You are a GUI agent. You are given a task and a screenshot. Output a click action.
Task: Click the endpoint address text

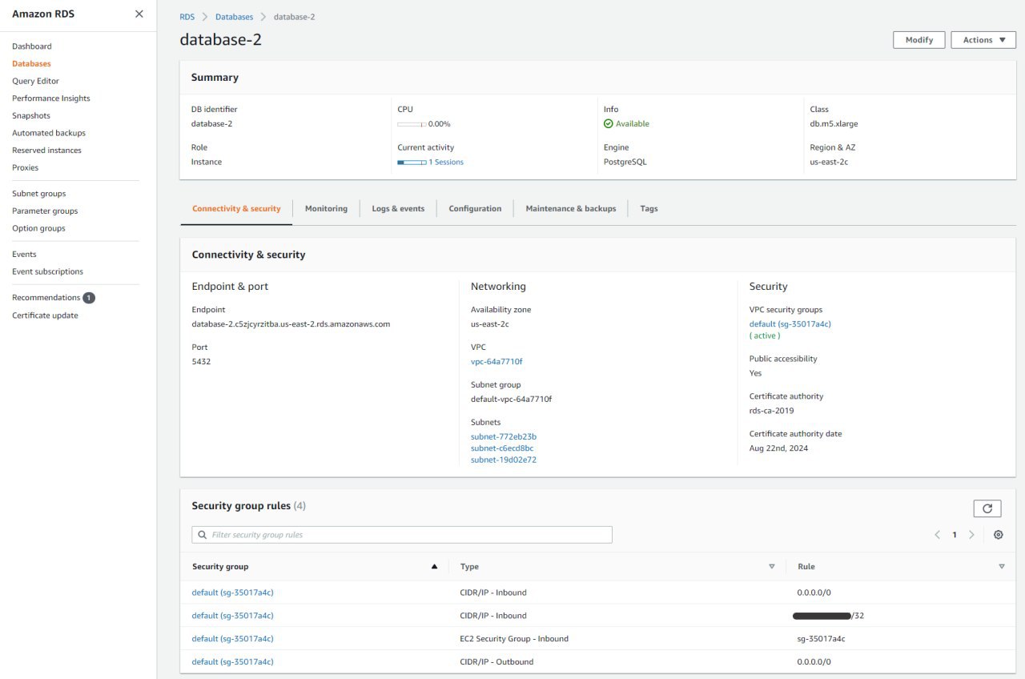pos(291,324)
